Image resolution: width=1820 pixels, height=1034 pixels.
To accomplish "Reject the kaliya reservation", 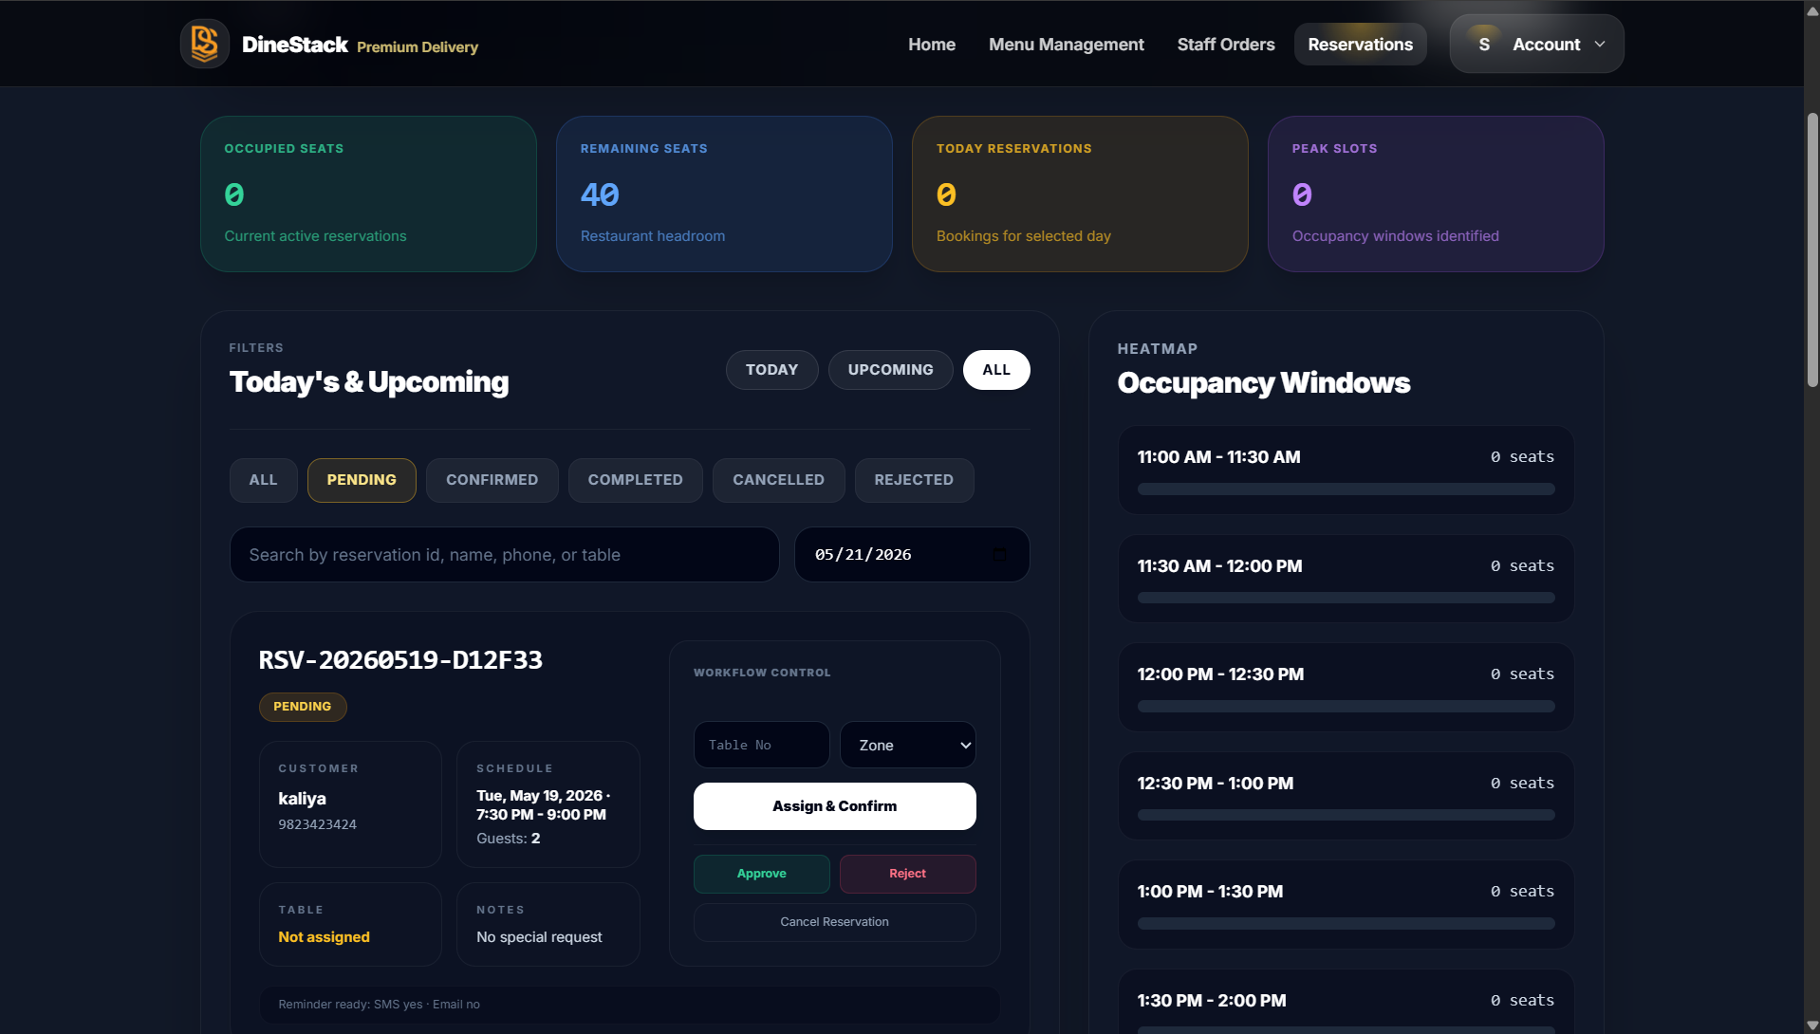I will pos(907,874).
